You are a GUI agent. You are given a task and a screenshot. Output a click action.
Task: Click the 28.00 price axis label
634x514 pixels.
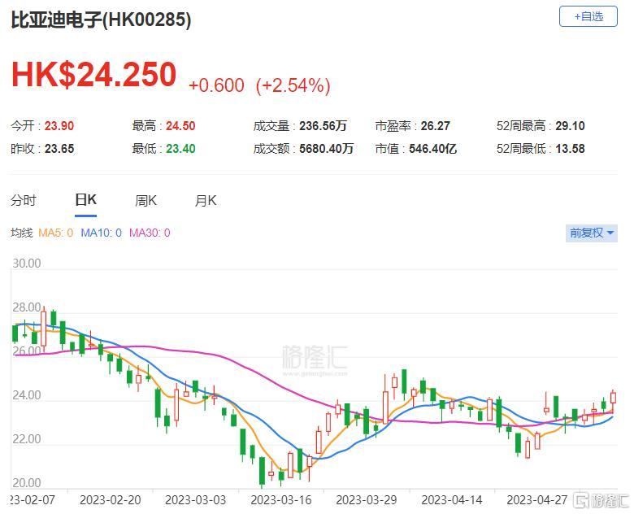27,307
